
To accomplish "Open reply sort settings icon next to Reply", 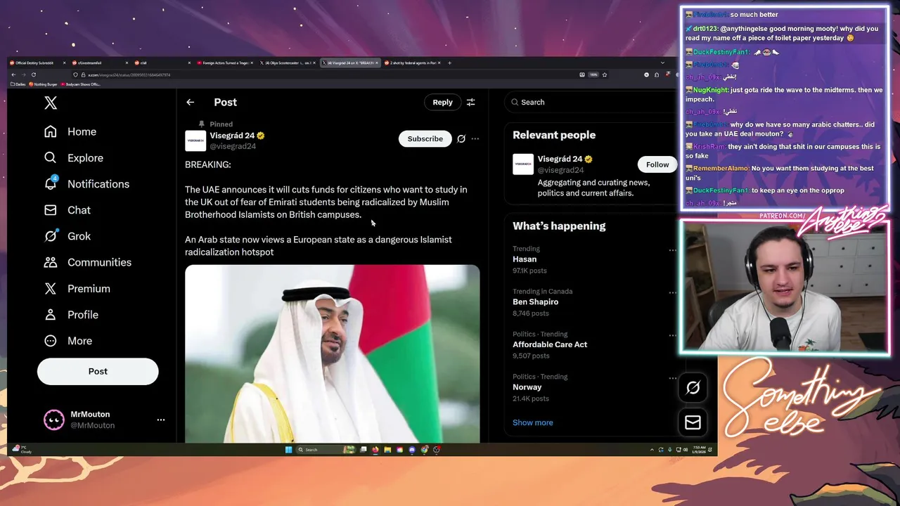I will pos(470,102).
